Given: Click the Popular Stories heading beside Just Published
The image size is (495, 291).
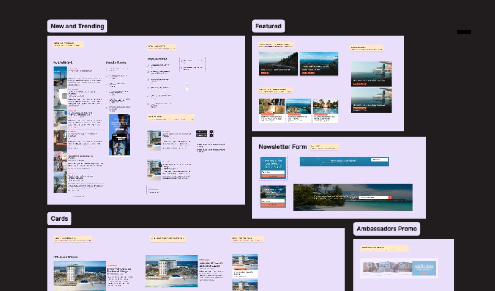Looking at the screenshot, I should 116,63.
